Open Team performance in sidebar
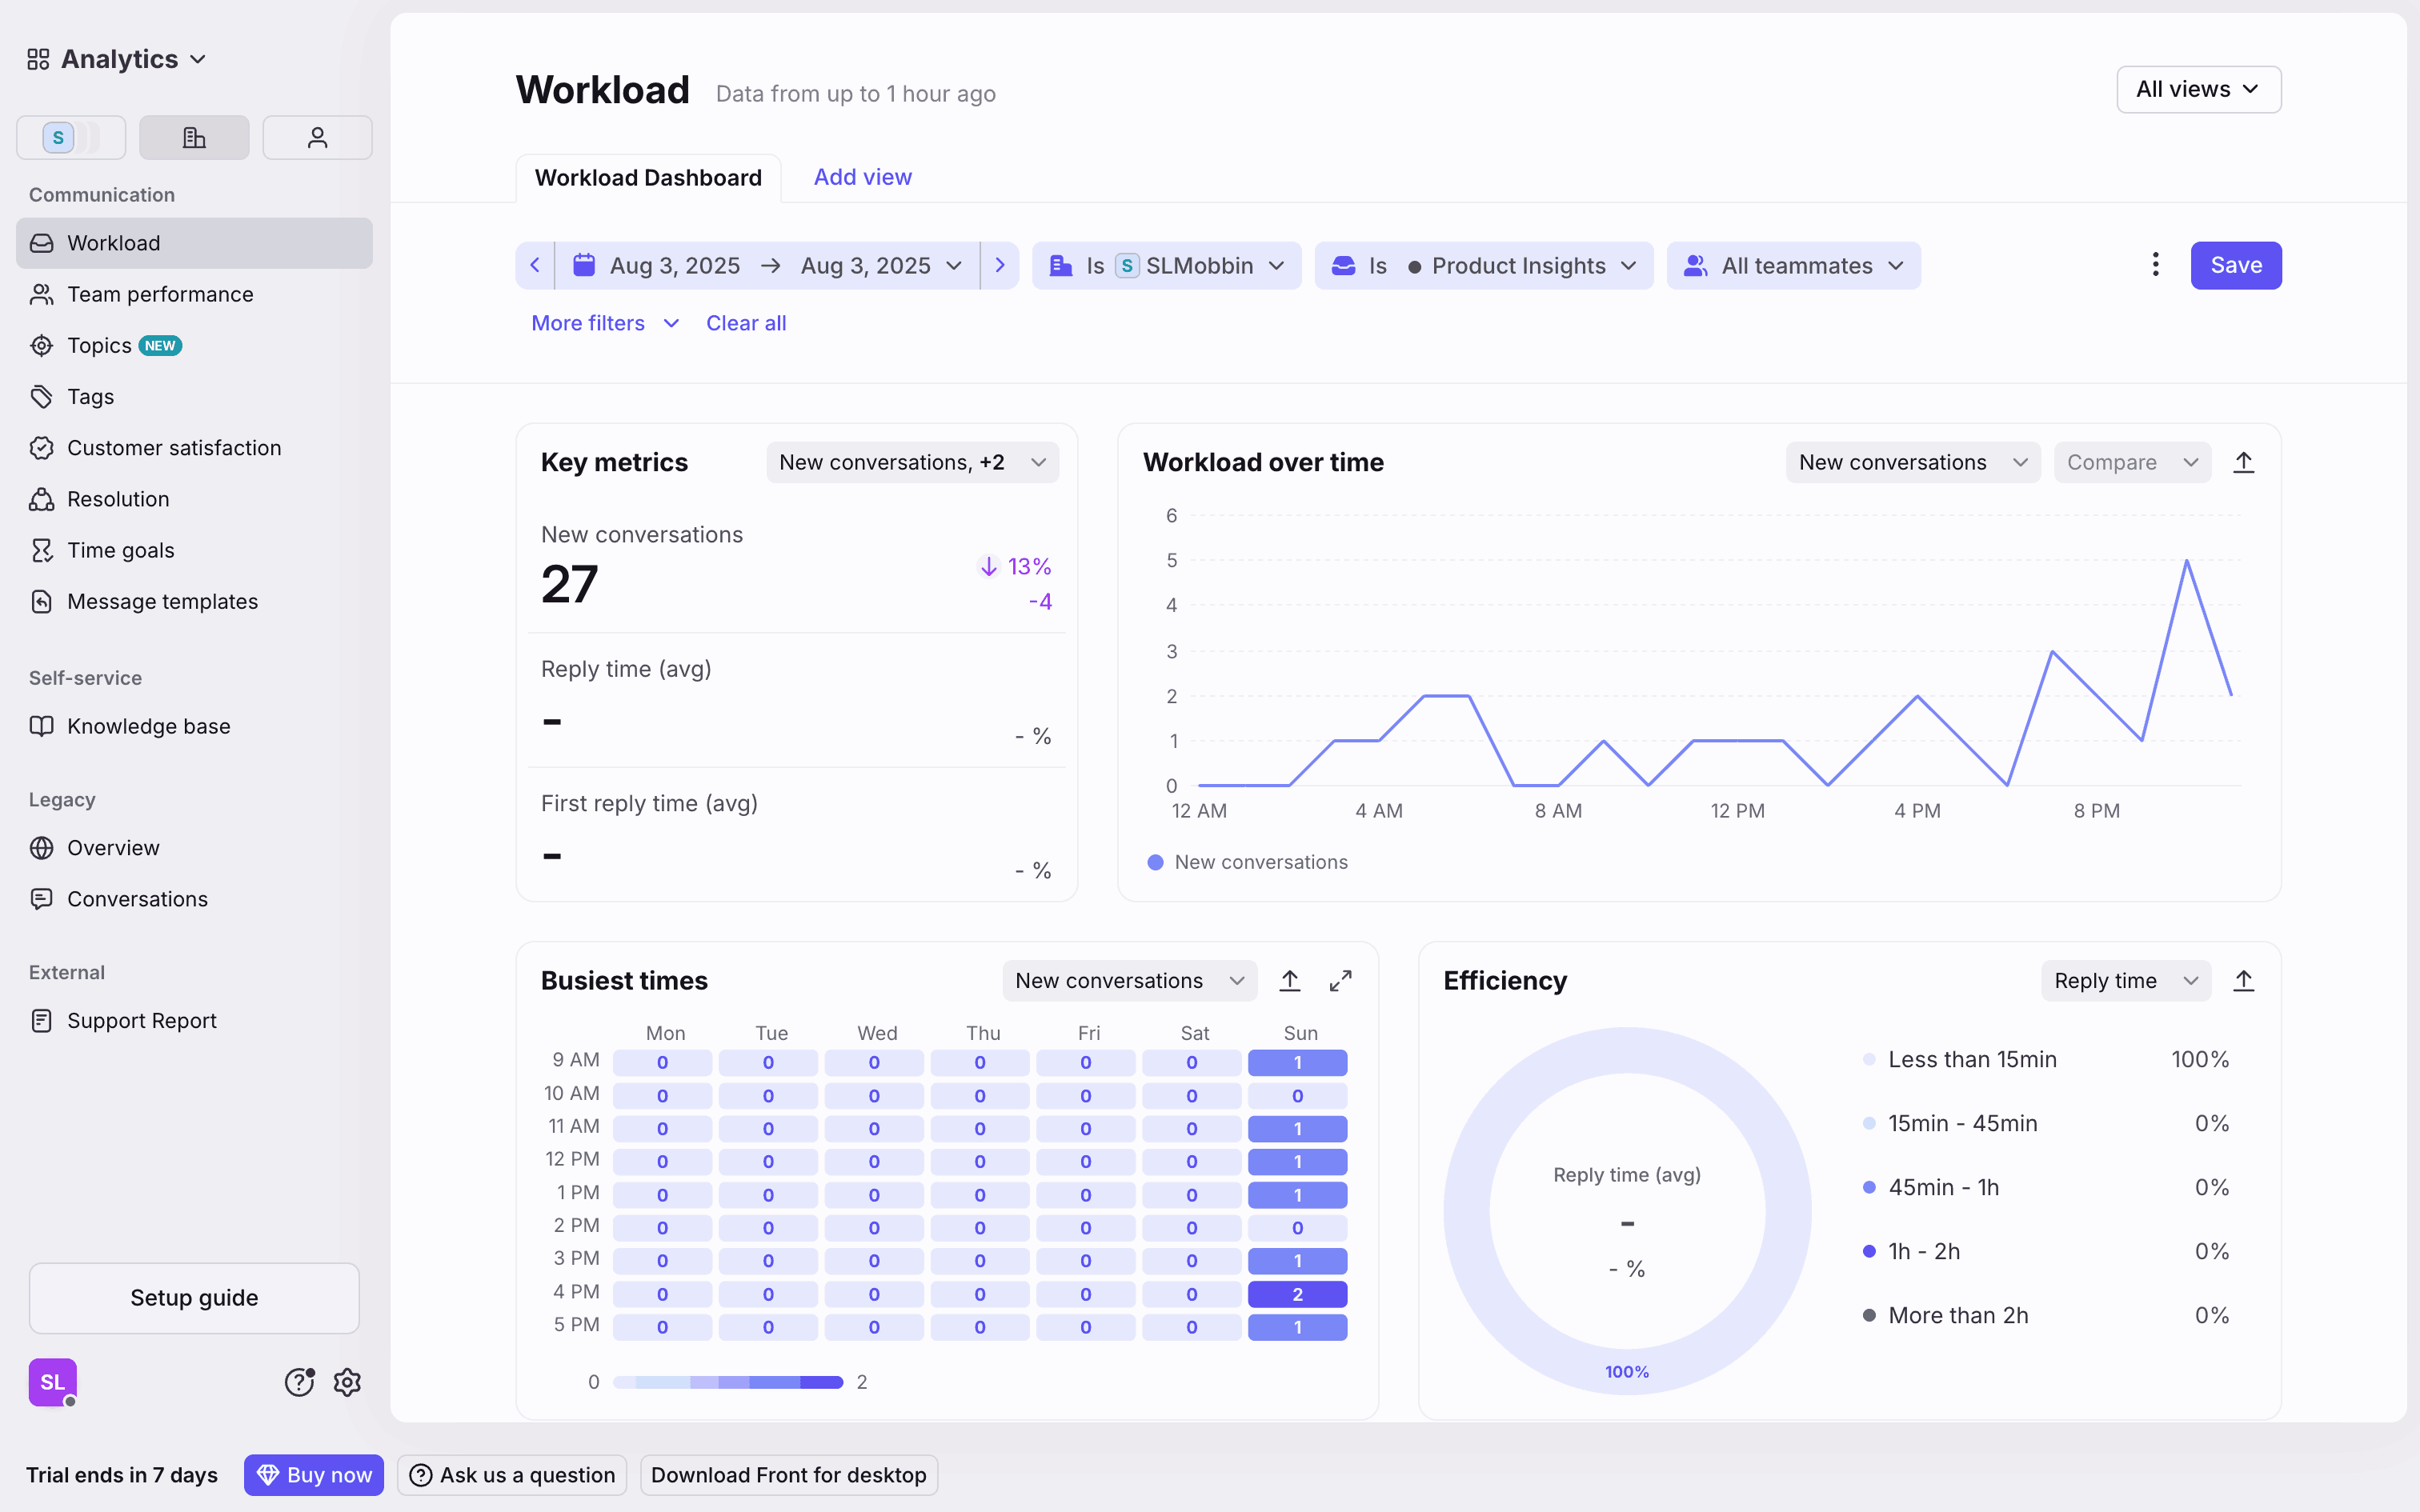This screenshot has width=2420, height=1512. tap(160, 294)
